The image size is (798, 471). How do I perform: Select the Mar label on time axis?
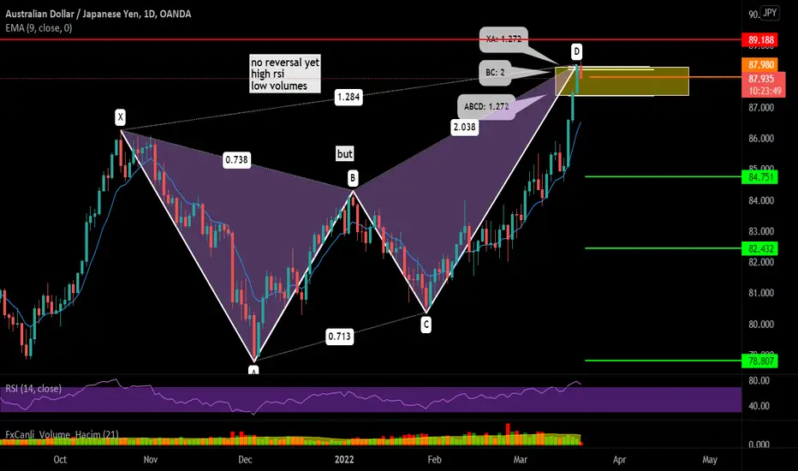pyautogui.click(x=520, y=459)
